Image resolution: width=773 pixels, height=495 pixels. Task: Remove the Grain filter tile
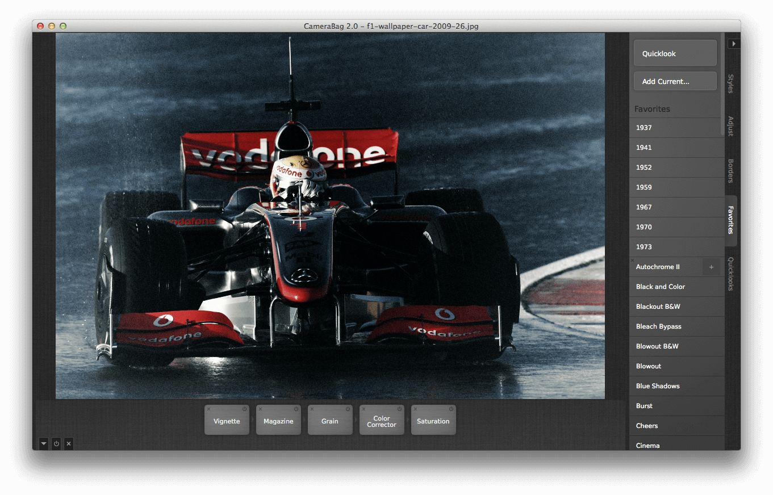click(312, 409)
